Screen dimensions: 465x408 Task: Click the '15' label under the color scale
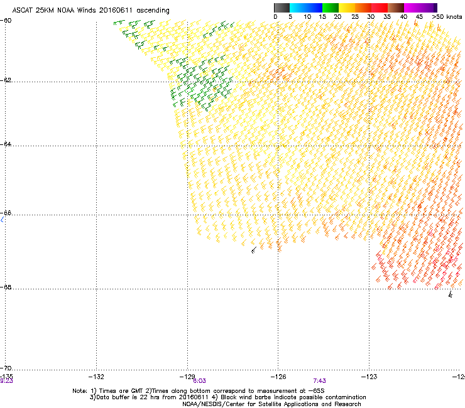322,17
